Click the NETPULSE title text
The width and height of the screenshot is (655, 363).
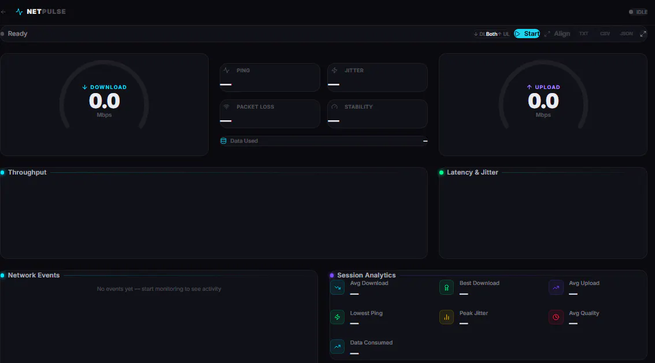46,12
